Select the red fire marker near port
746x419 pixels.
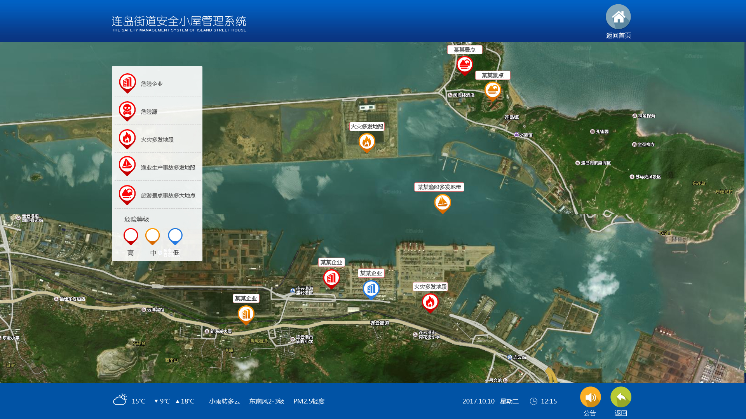click(x=430, y=302)
